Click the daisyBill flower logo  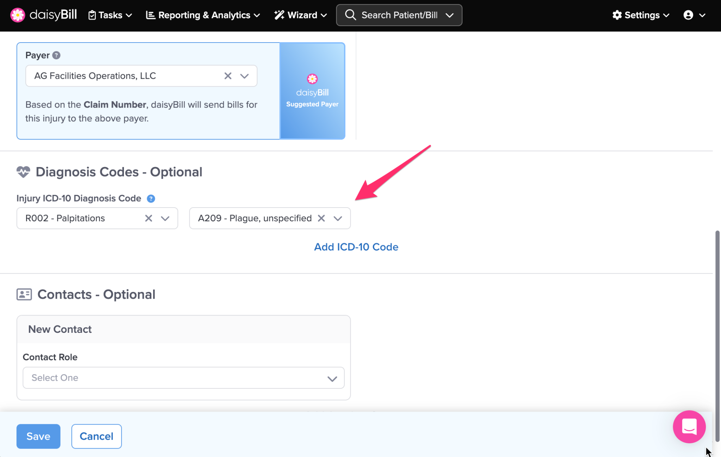pyautogui.click(x=18, y=15)
